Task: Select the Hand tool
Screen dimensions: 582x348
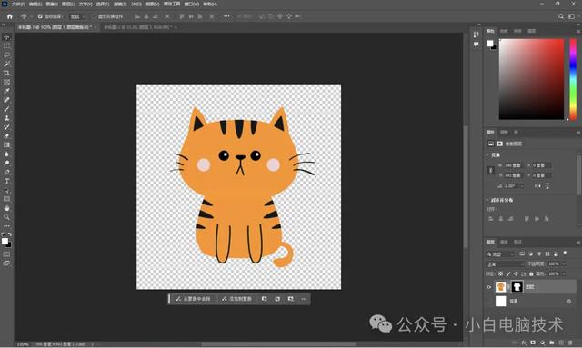Action: [6, 208]
